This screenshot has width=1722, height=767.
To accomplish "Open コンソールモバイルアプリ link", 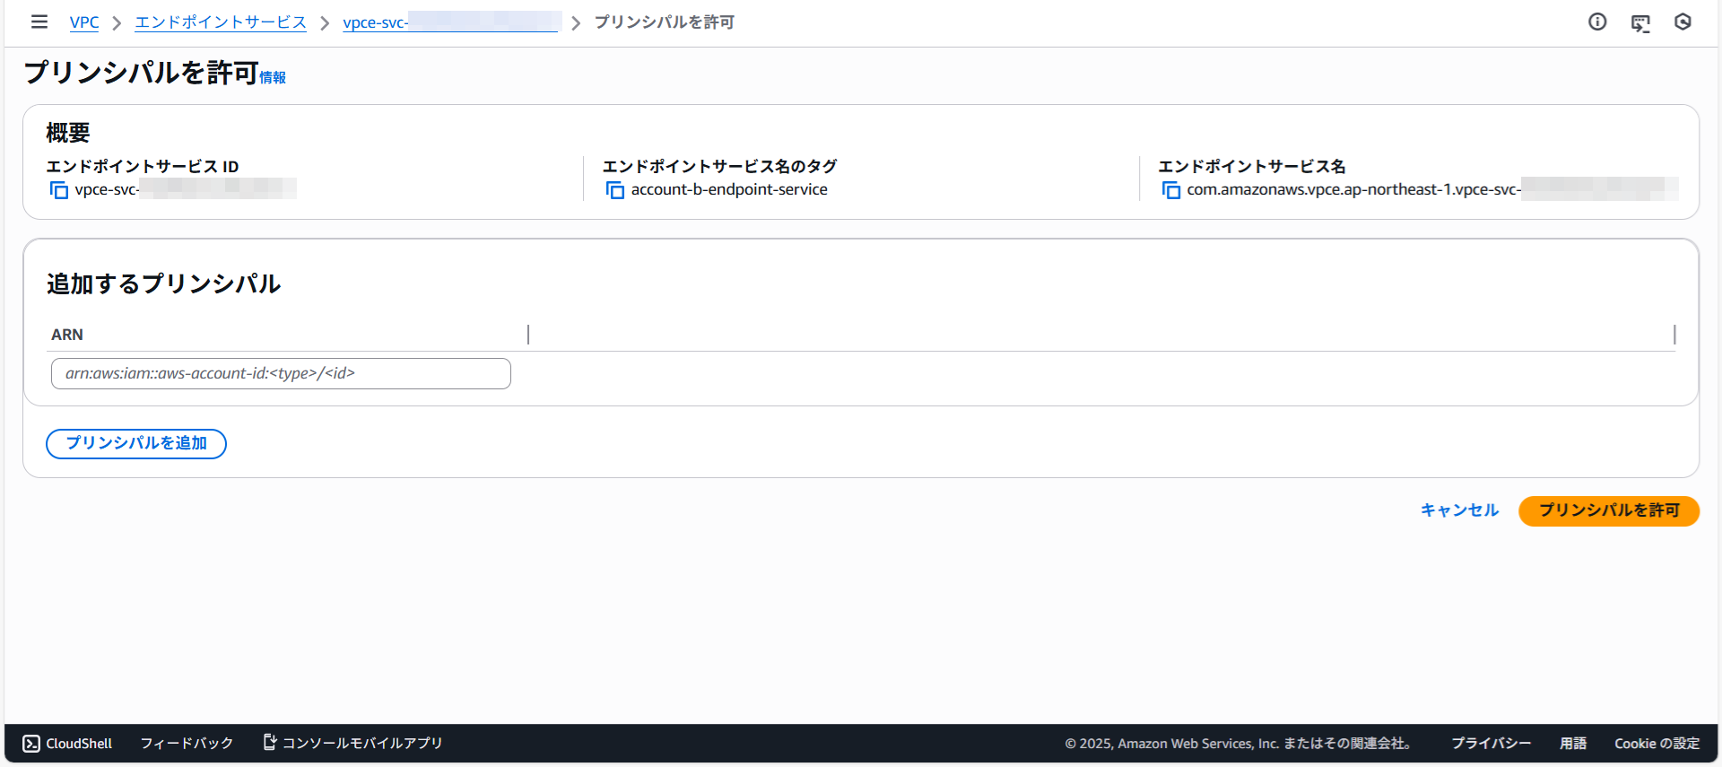I will pos(353,743).
